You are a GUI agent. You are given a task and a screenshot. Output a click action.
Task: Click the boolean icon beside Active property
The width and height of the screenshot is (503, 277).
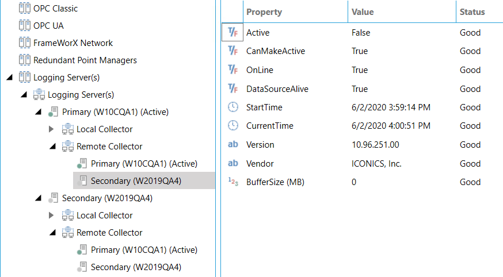tap(233, 33)
